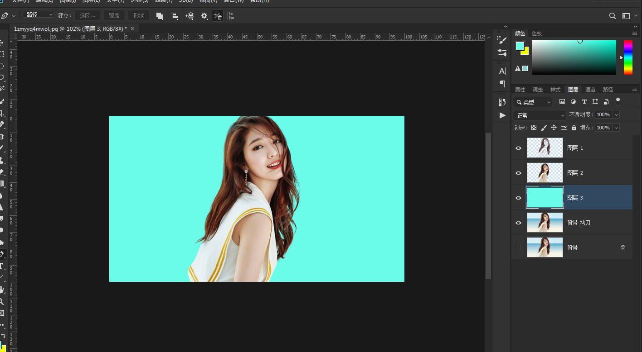Open the path alignment options icon
This screenshot has width=642, height=352.
click(x=175, y=16)
